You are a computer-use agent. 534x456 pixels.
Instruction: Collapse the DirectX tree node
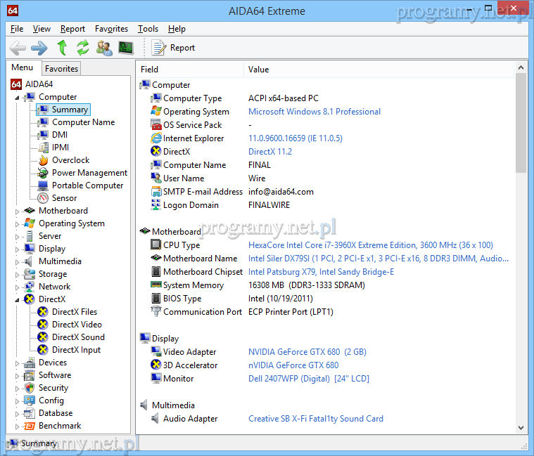(18, 299)
